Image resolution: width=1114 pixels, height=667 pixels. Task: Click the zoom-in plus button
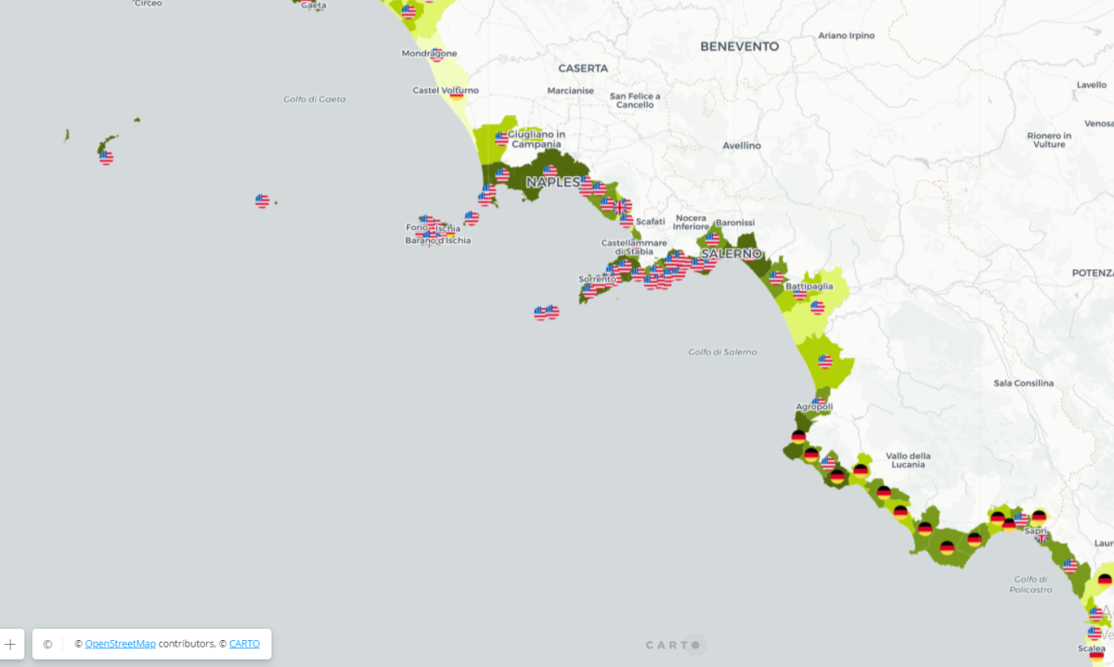click(x=10, y=643)
